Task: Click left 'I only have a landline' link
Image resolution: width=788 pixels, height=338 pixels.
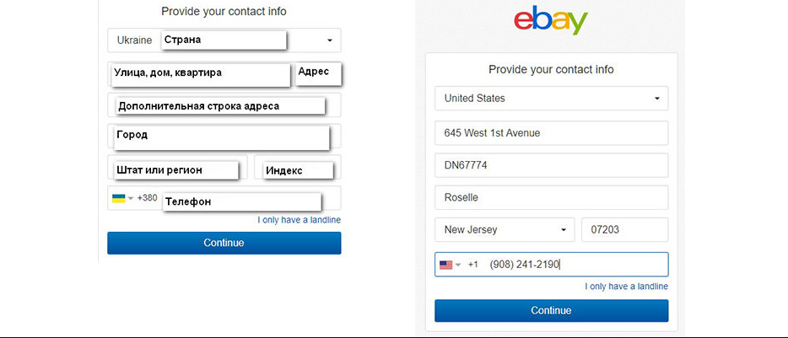Action: tap(299, 220)
